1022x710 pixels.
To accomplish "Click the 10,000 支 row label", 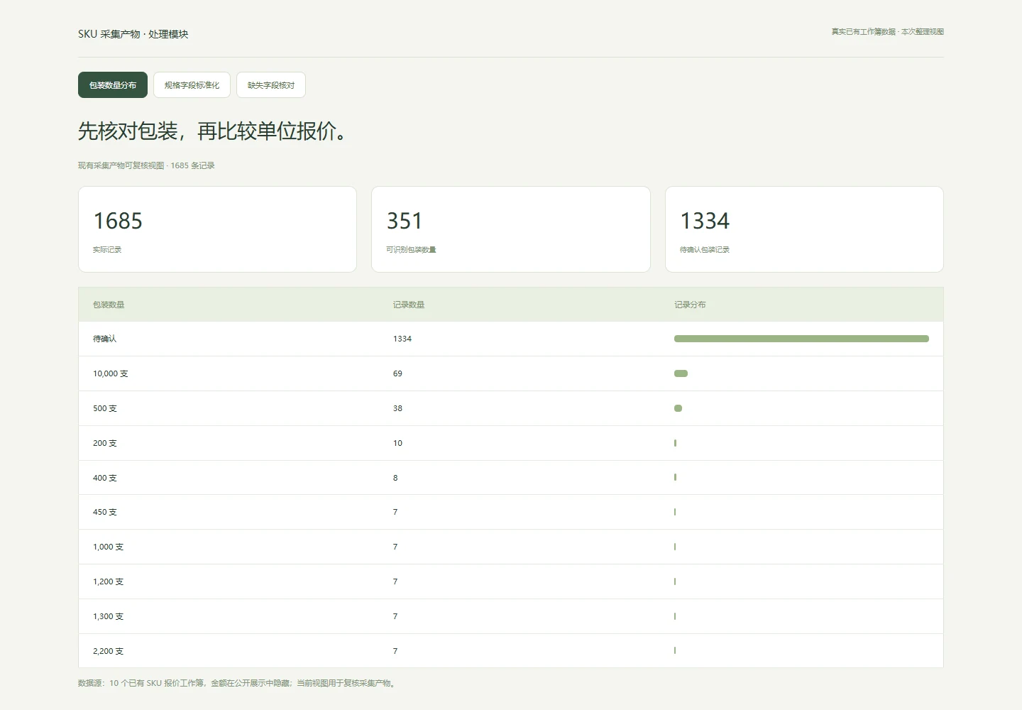I will tap(111, 373).
